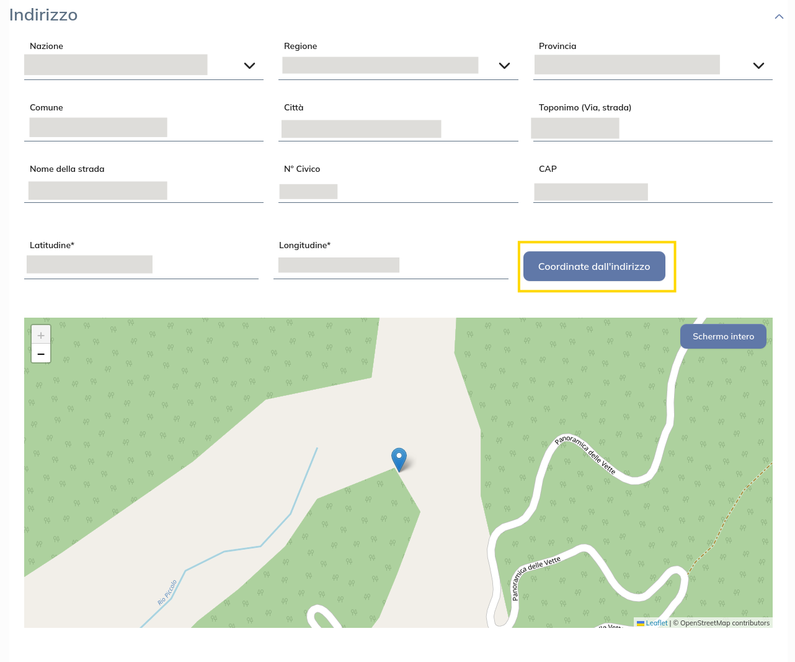
Task: Open the Provincia dropdown arrow
Action: click(758, 66)
